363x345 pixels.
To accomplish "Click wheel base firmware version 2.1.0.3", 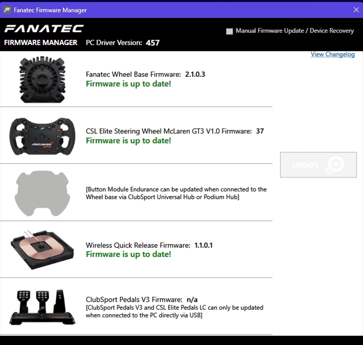I will coord(195,75).
